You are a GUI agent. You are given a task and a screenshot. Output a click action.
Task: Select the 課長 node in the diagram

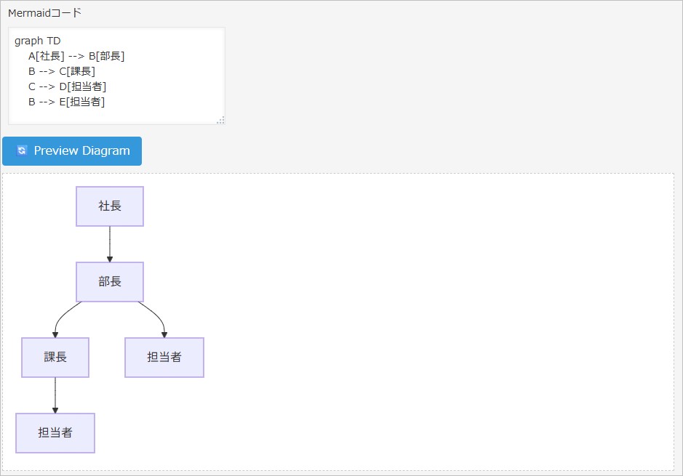(55, 358)
